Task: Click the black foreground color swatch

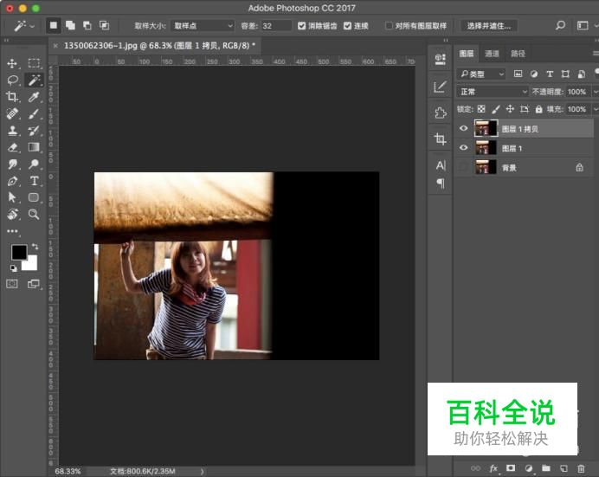Action: coord(18,252)
